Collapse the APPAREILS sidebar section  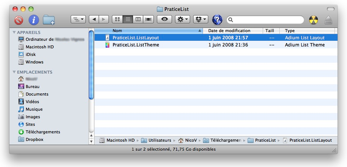point(15,32)
